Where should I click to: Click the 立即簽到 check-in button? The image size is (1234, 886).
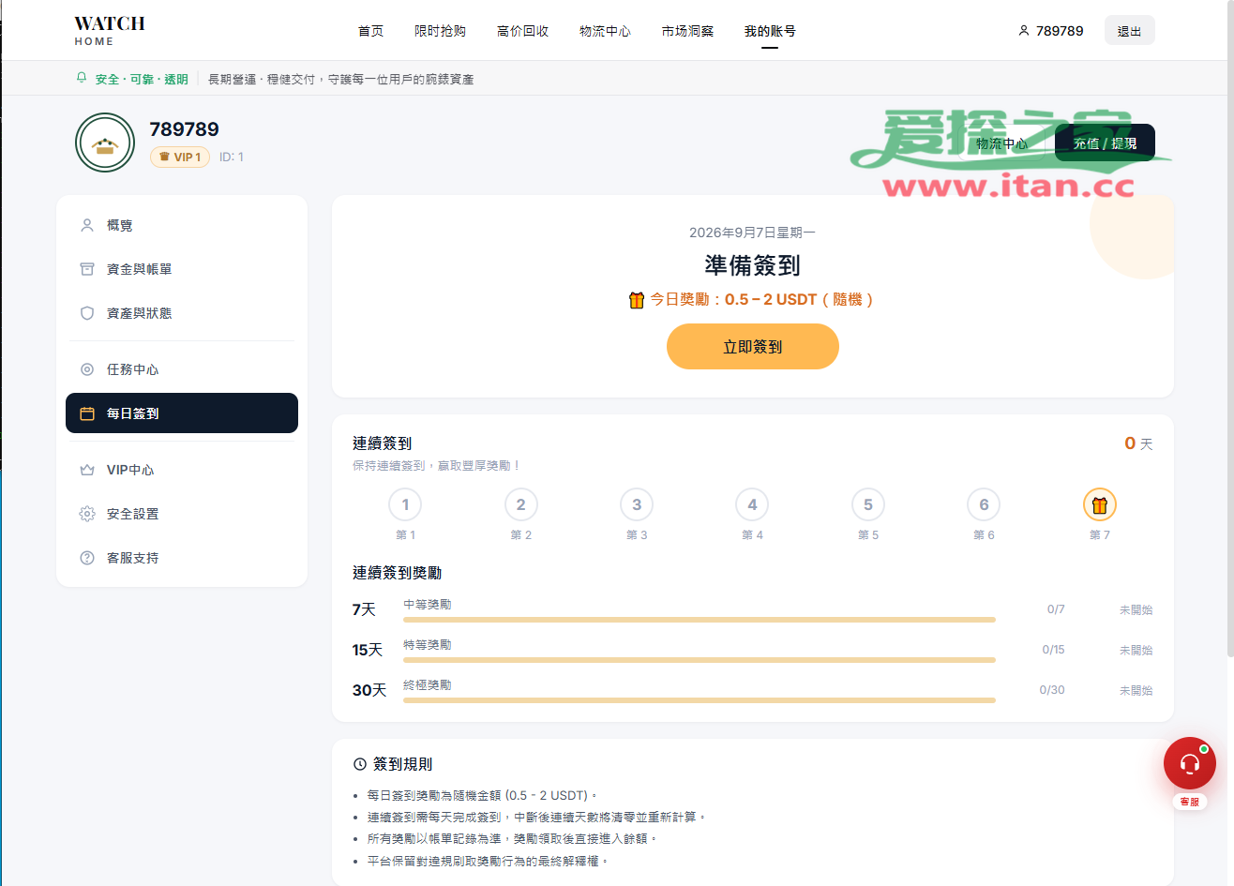tap(753, 347)
